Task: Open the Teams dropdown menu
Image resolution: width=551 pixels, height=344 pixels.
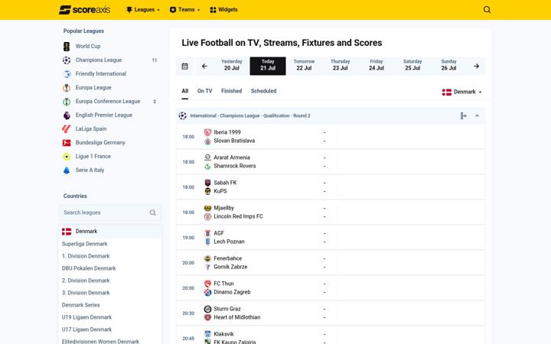Action: (x=184, y=9)
